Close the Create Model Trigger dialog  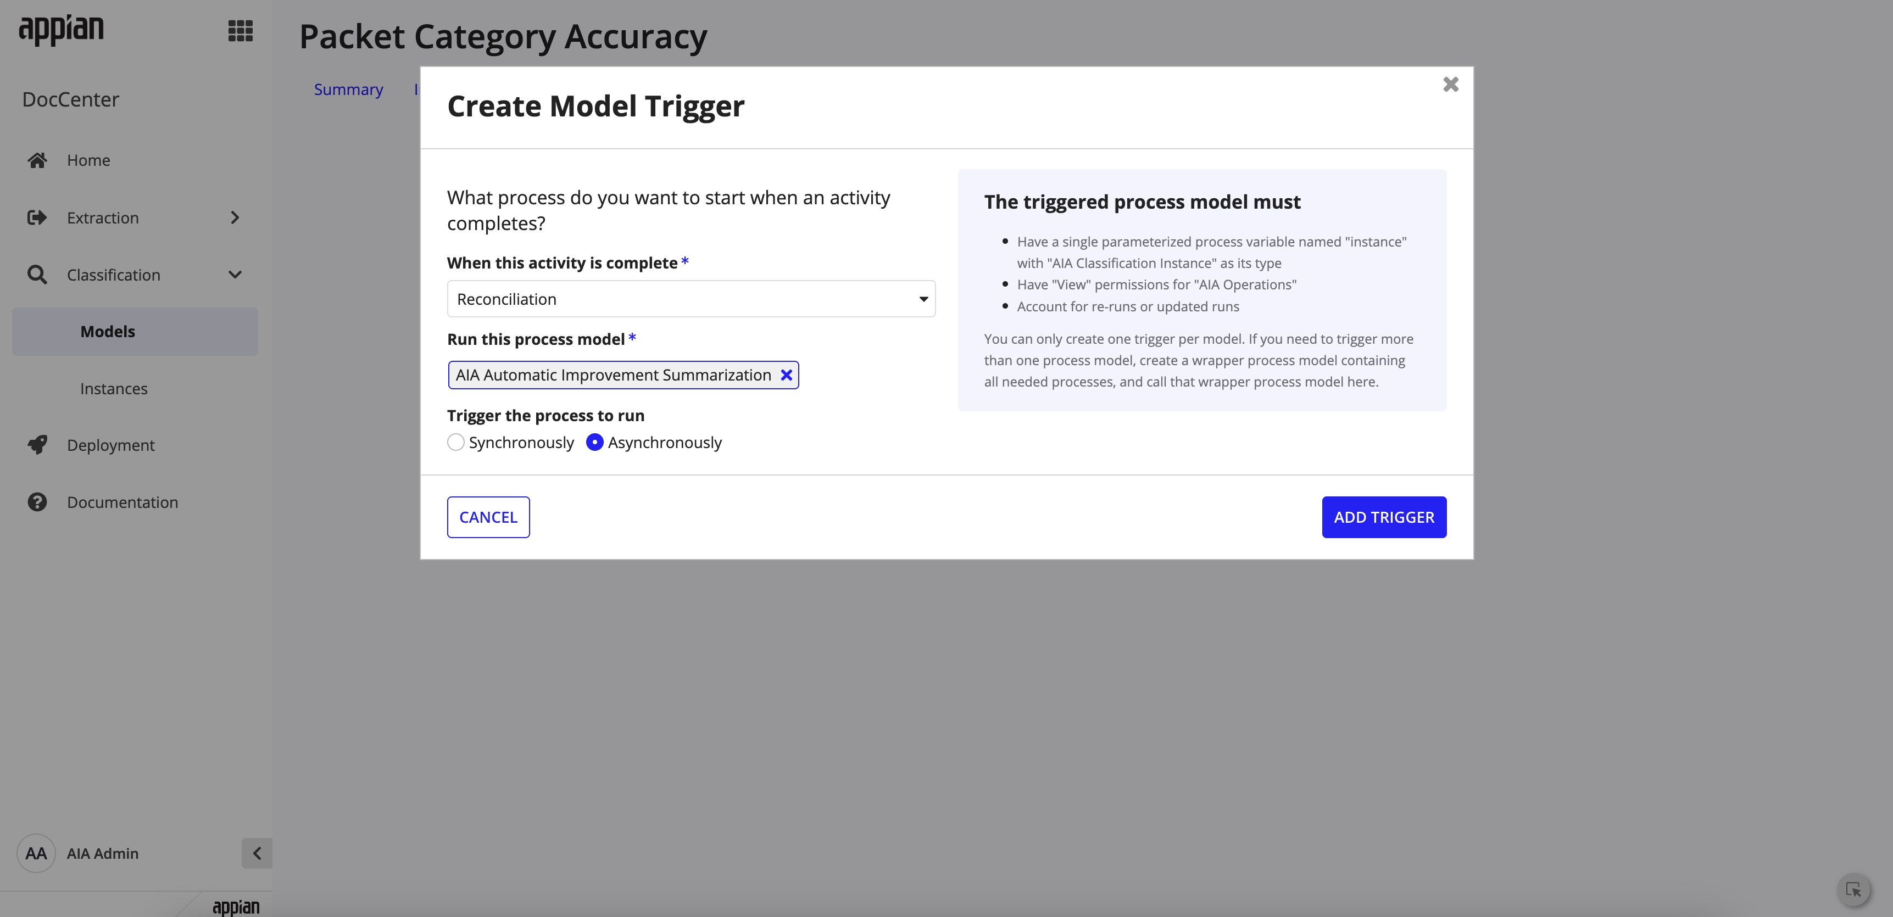click(1451, 85)
